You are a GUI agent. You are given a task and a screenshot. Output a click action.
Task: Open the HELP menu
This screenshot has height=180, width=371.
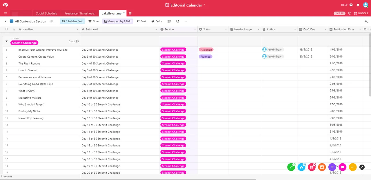point(347,5)
